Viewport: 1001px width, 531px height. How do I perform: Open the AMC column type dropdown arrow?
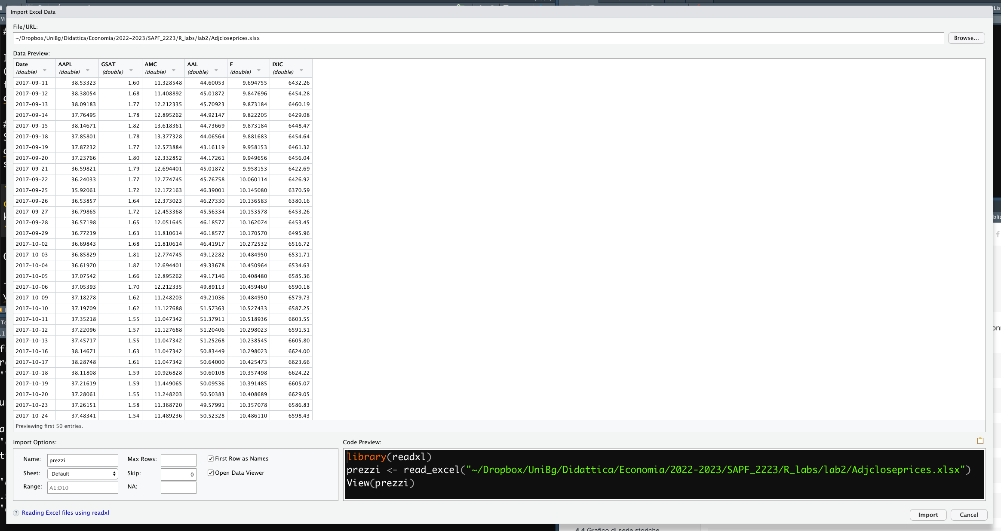pyautogui.click(x=174, y=70)
